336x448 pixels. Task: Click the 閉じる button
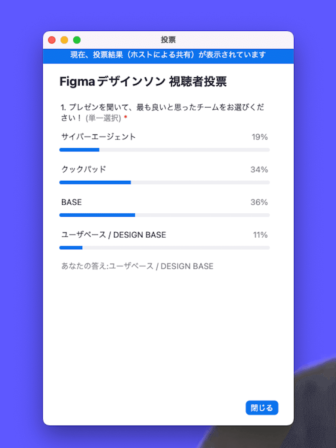262,408
